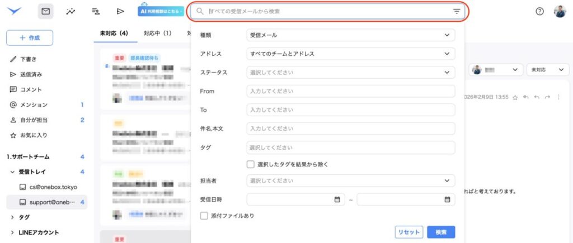573x243 pixels.
Task: Enable 添付ファイルあり checkbox
Action: coord(204,216)
